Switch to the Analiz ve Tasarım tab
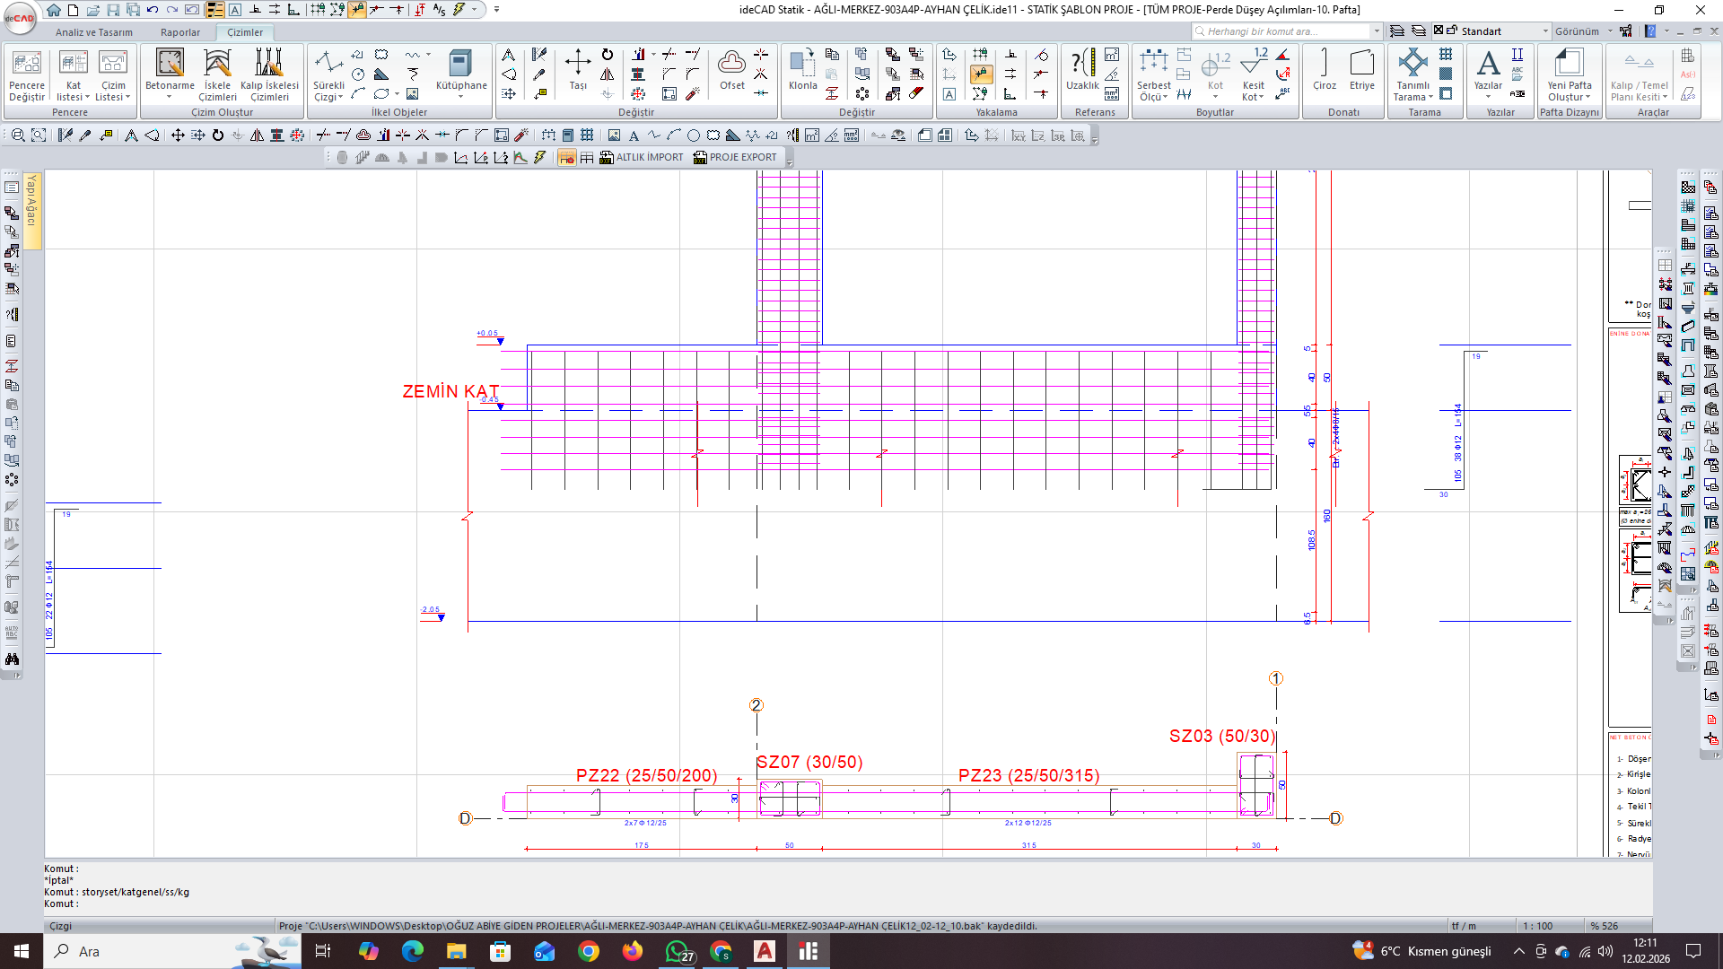This screenshot has width=1723, height=969. coord(93,32)
